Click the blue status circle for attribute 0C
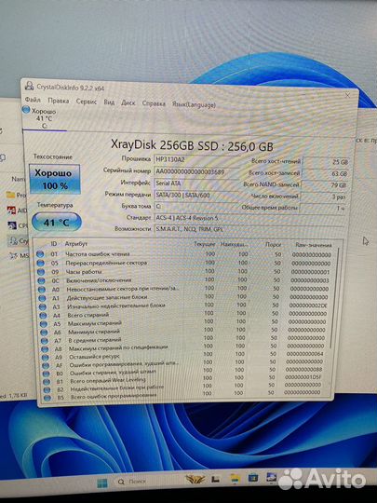The image size is (377, 503). 41,280
